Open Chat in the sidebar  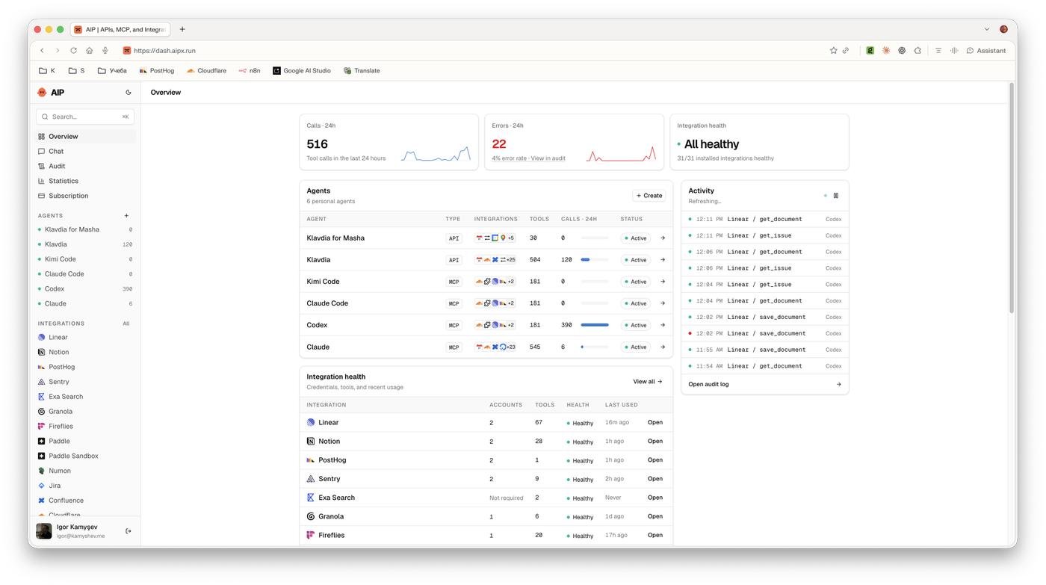[85, 152]
